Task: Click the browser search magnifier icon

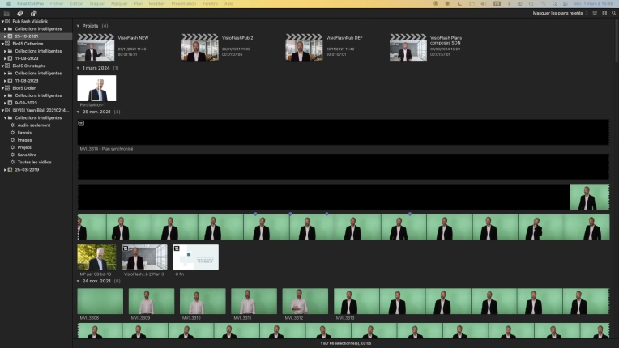Action: click(x=613, y=14)
